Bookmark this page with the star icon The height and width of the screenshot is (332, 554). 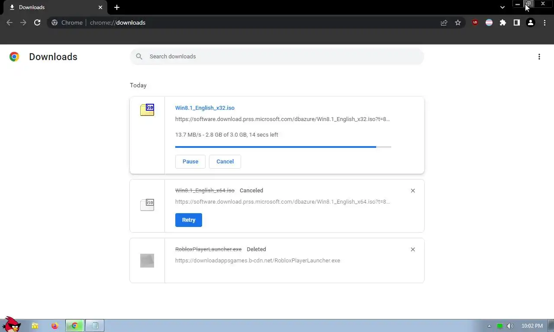[x=458, y=22]
